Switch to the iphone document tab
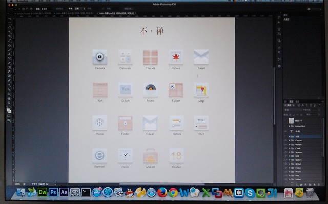The height and width of the screenshot is (204, 328). (33, 13)
